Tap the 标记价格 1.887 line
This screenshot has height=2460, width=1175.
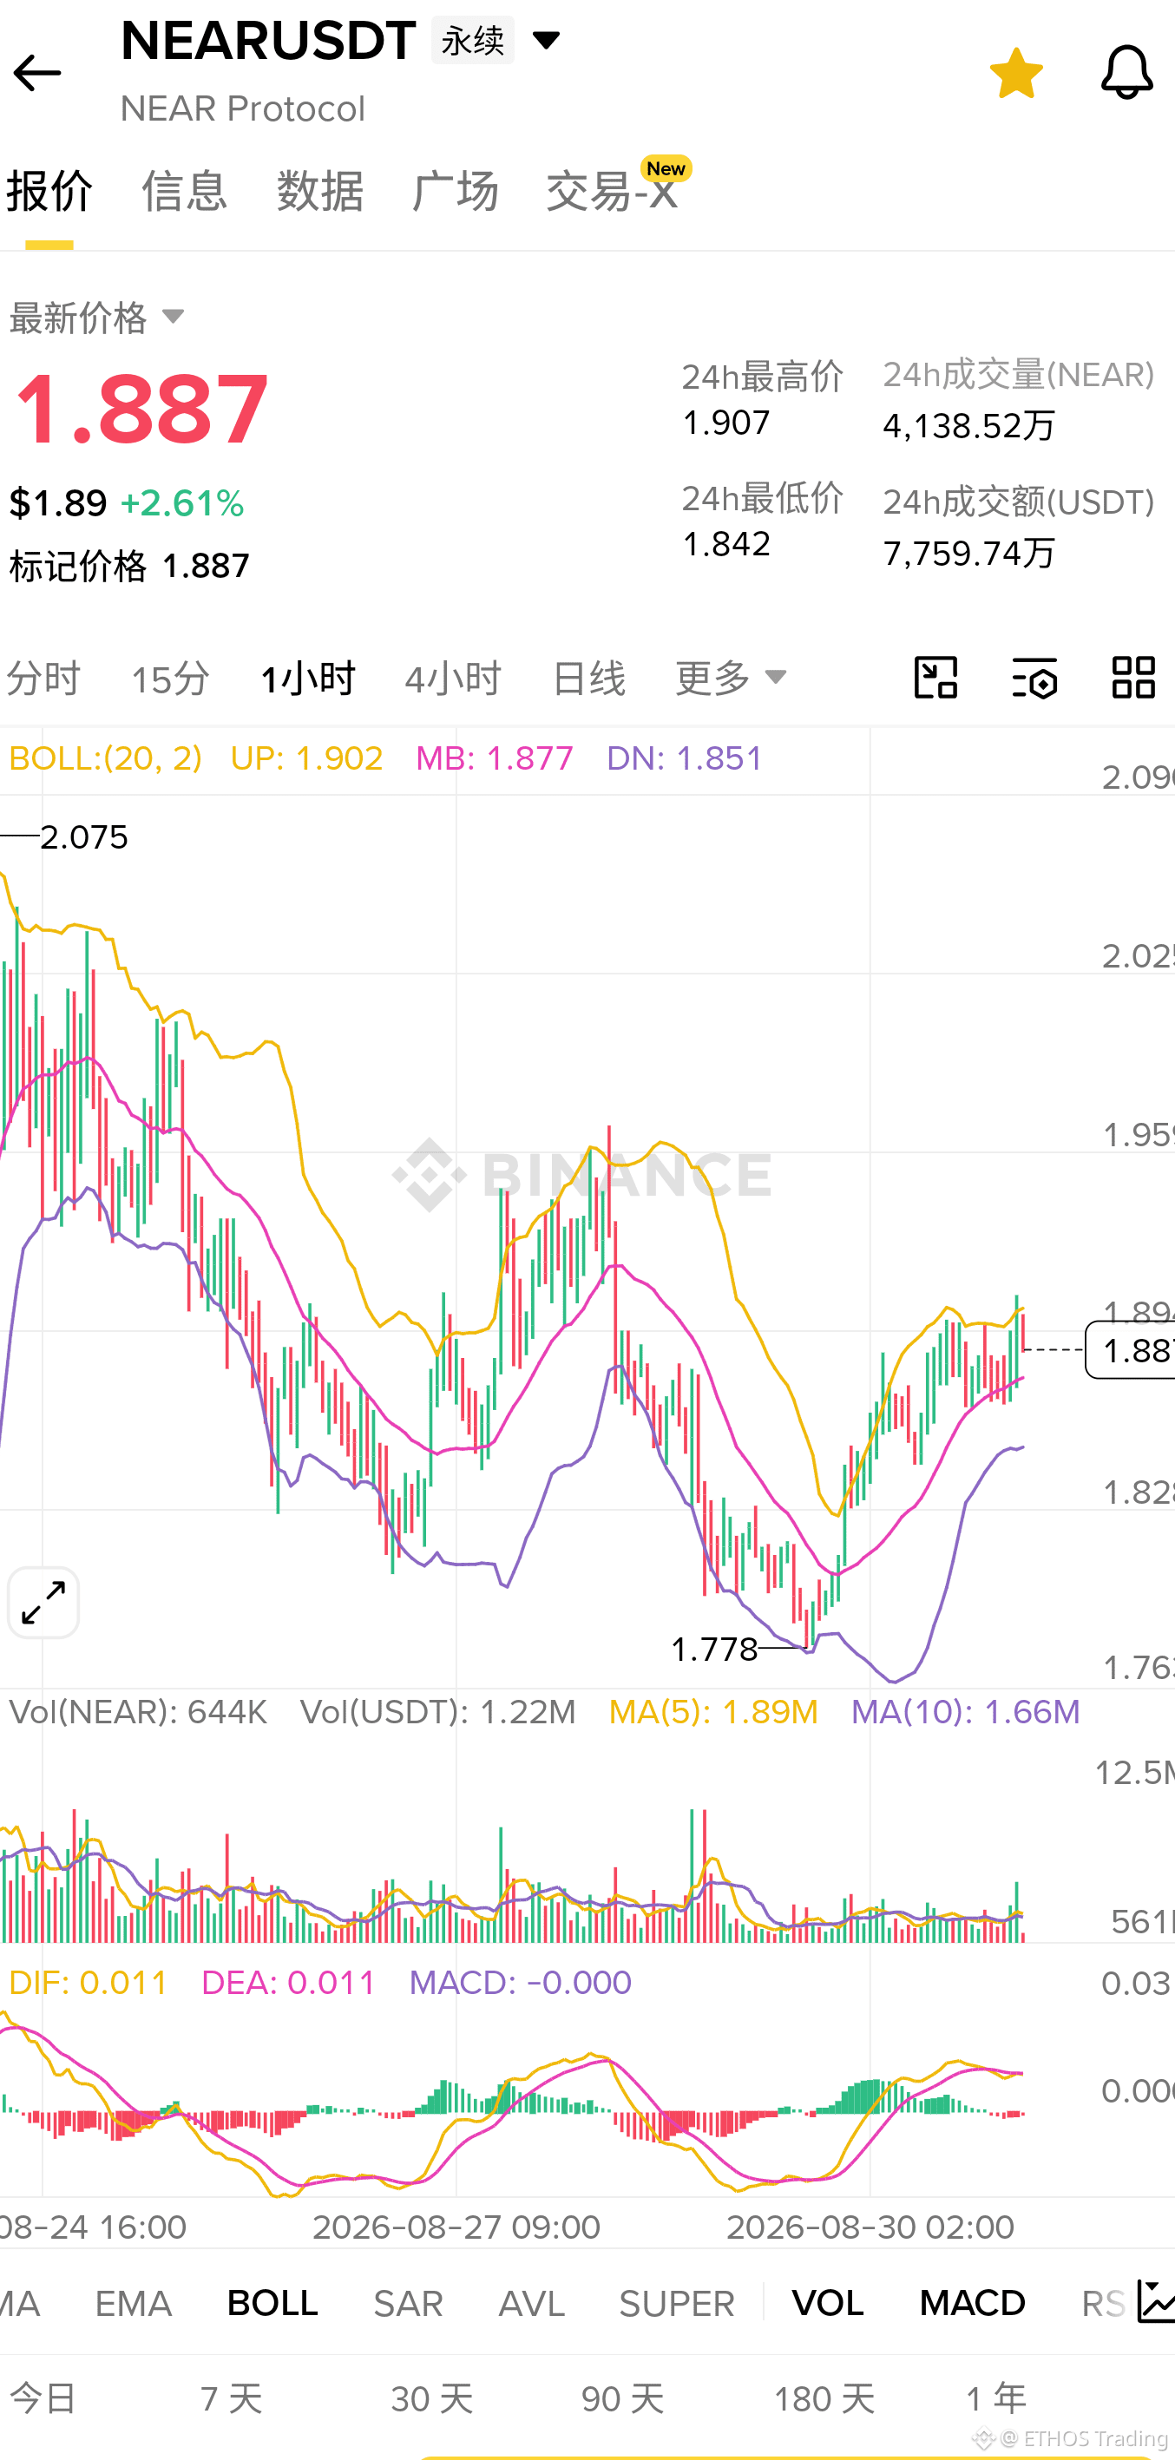[x=129, y=567]
